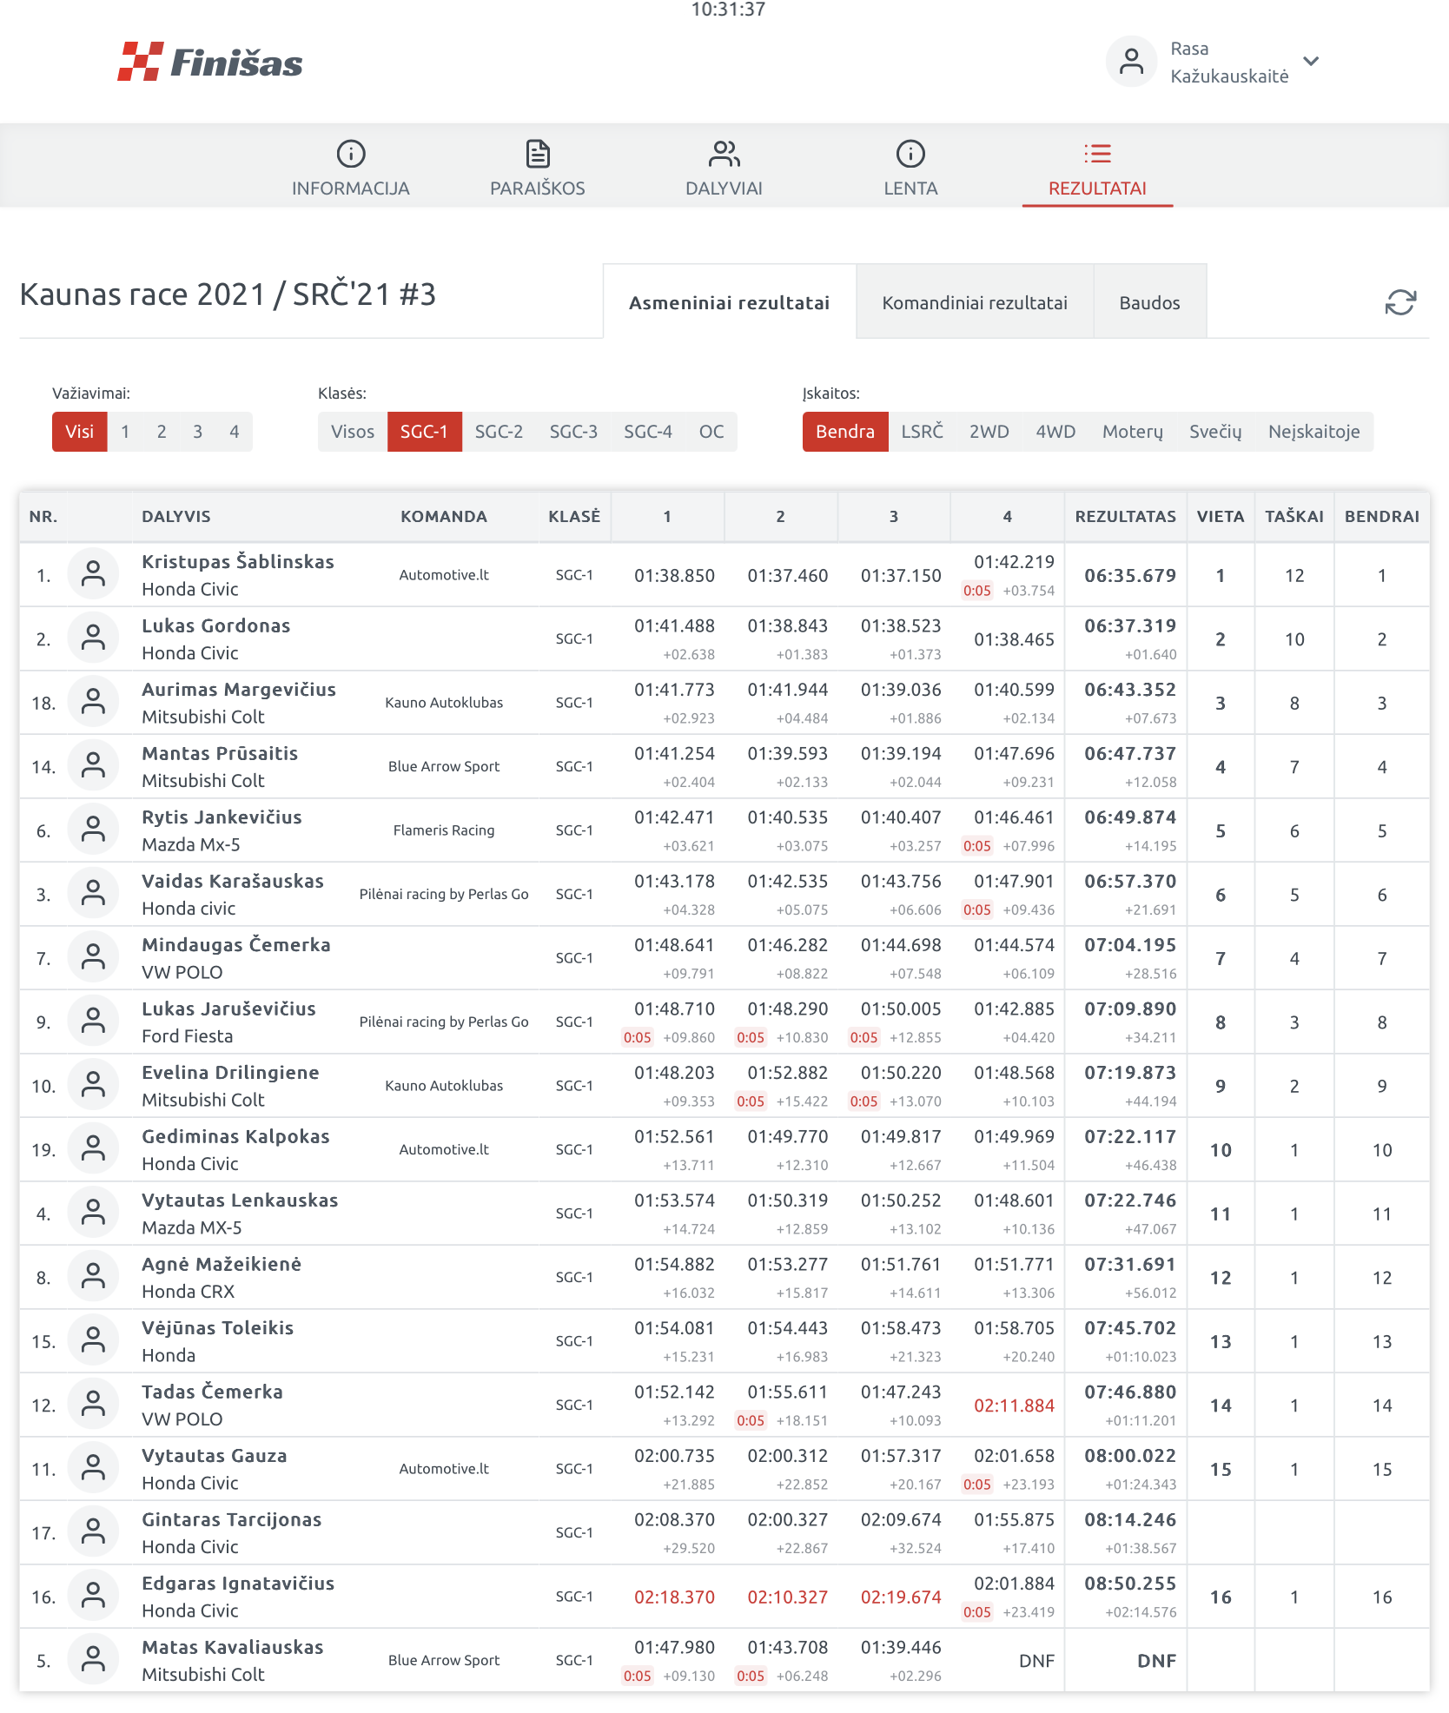Switch to Asmeniniai rezultatai tab

[x=730, y=302]
